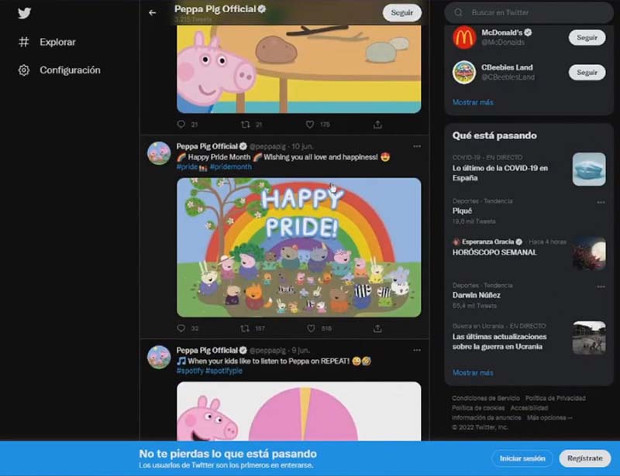
Task: Open the Darwin Núñez trend
Action: pyautogui.click(x=476, y=295)
